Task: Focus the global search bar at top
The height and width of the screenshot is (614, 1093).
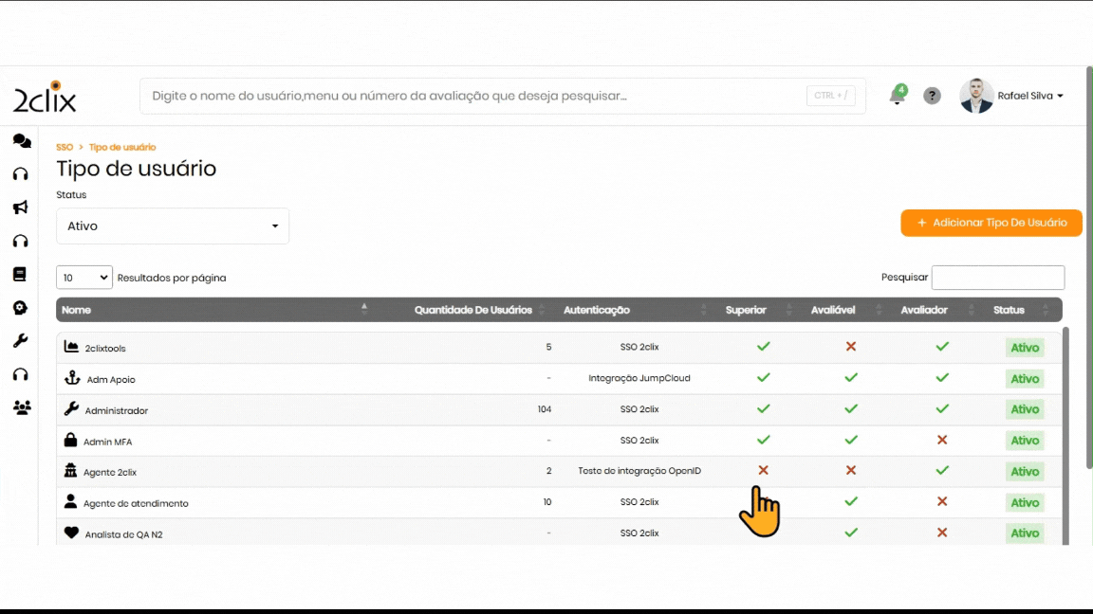Action: (474, 96)
